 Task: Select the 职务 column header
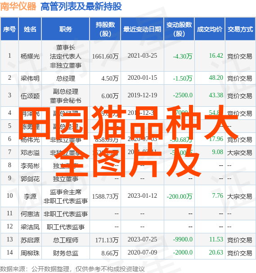point(66,29)
